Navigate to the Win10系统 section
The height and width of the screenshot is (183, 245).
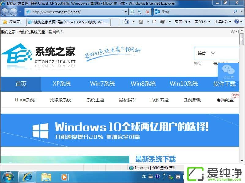point(183,84)
